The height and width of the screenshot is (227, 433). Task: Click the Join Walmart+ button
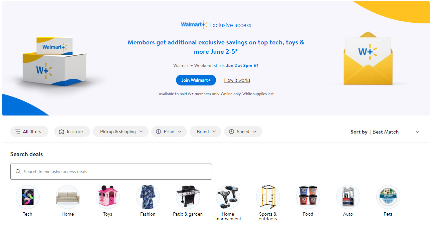click(x=196, y=80)
